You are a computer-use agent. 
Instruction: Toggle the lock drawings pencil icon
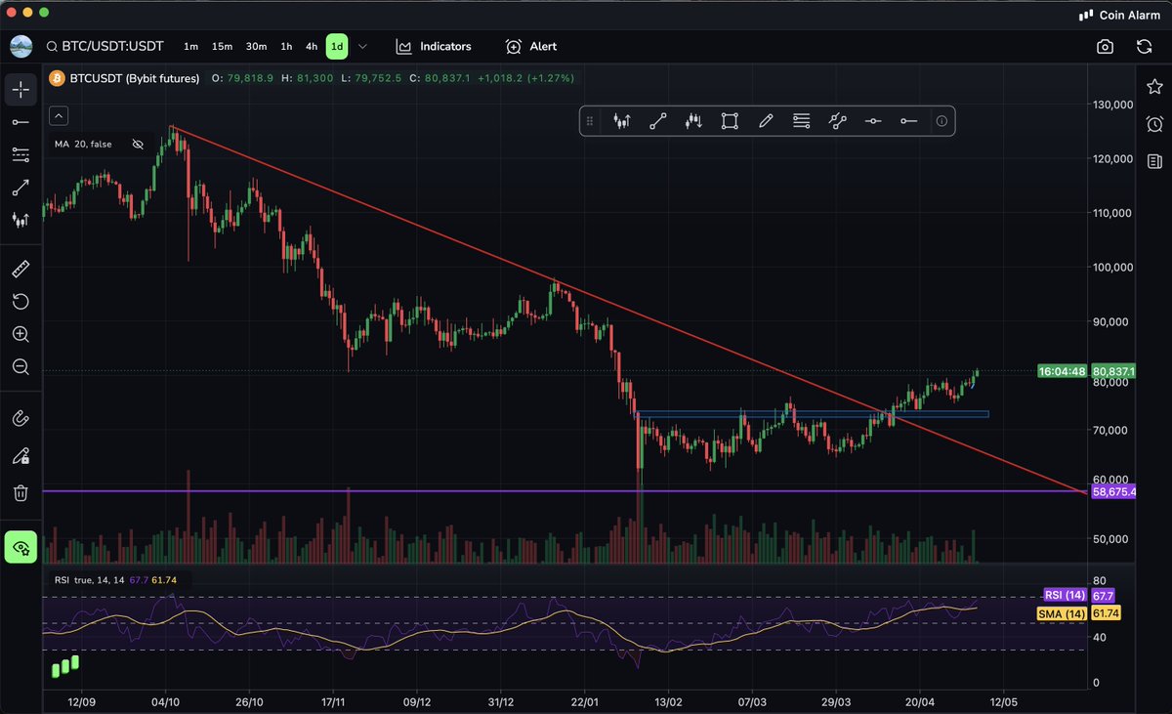tap(21, 455)
